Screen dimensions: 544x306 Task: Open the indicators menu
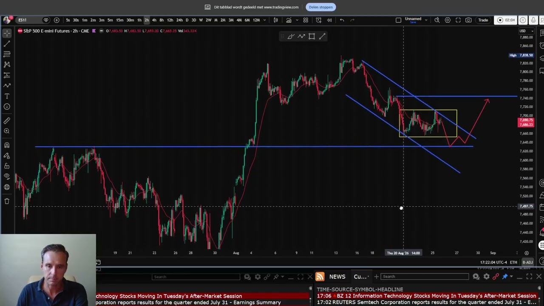(289, 20)
